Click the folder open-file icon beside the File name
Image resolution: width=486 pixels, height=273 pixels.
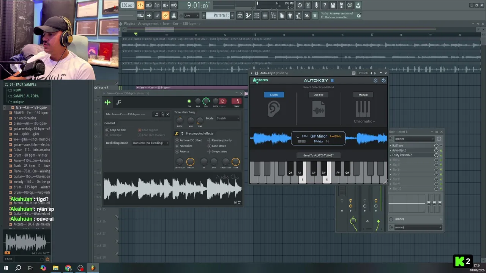[156, 114]
